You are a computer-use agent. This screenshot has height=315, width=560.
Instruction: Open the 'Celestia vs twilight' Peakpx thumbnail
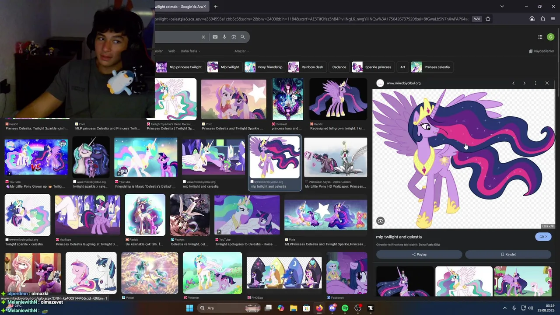[190, 215]
